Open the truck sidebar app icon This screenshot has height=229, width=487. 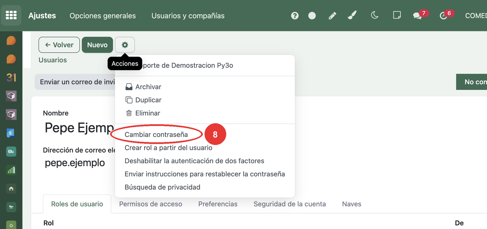11,151
